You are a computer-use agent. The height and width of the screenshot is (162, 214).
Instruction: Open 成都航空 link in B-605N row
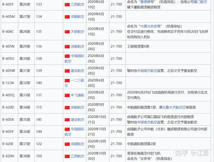[77, 47]
